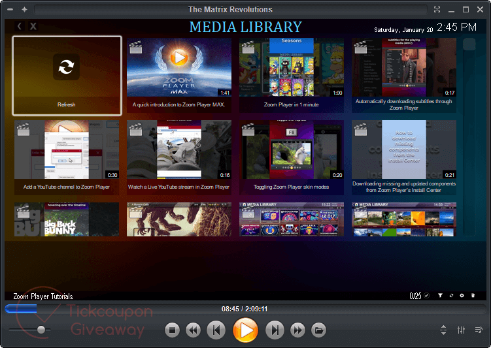Click the 'The Matrix Revolutions' title bar
The height and width of the screenshot is (348, 491).
[231, 10]
